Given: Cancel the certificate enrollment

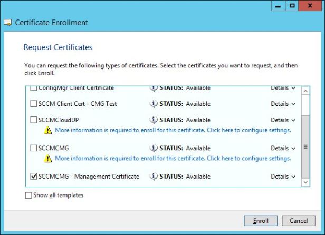Looking at the screenshot, I should (299, 221).
